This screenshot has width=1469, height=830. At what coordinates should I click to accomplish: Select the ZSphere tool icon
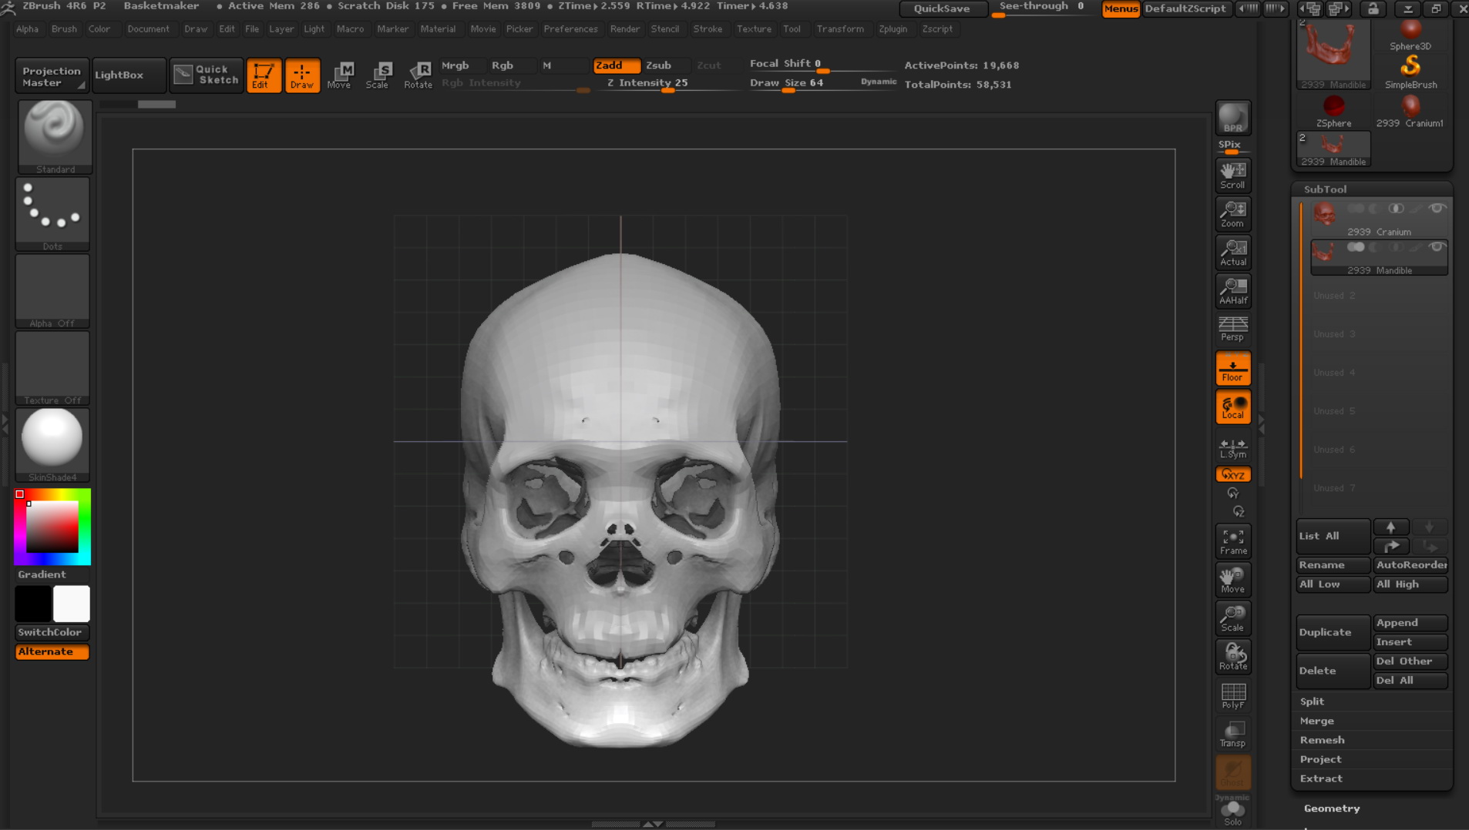point(1333,111)
